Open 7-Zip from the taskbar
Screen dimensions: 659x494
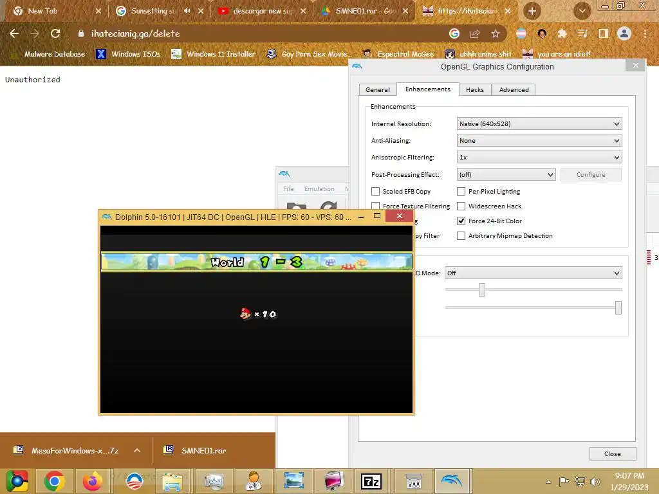[371, 481]
